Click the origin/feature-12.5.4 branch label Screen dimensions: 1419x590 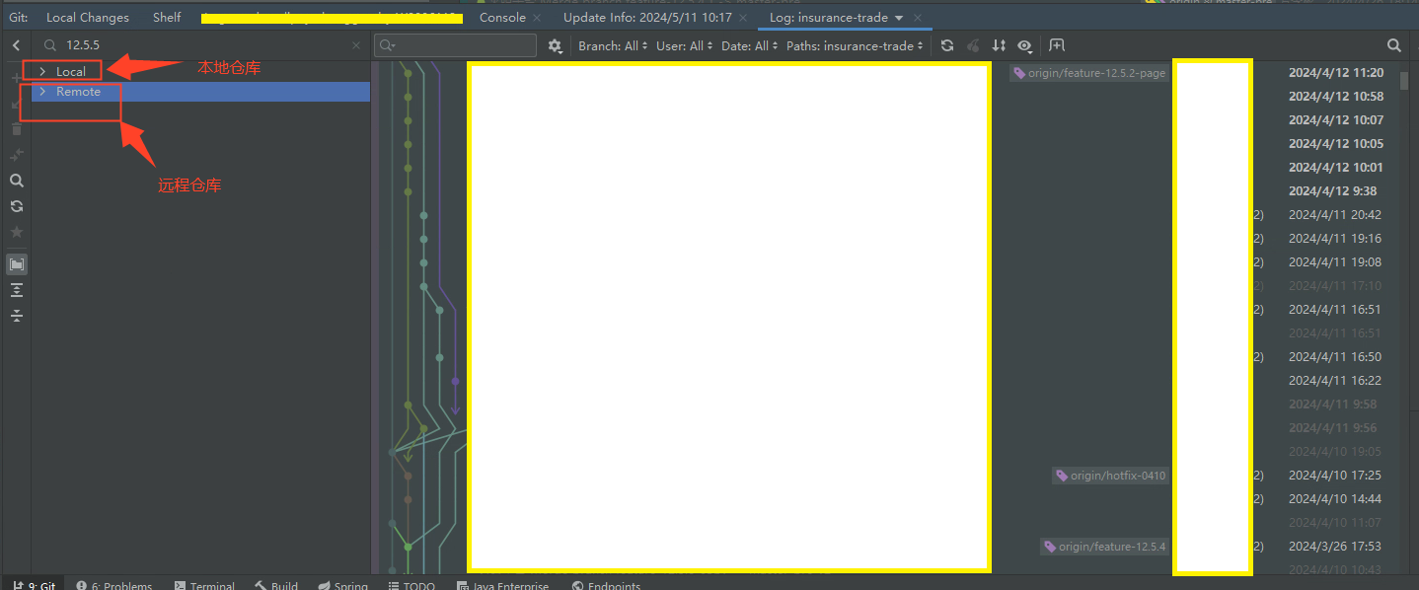tap(1104, 547)
